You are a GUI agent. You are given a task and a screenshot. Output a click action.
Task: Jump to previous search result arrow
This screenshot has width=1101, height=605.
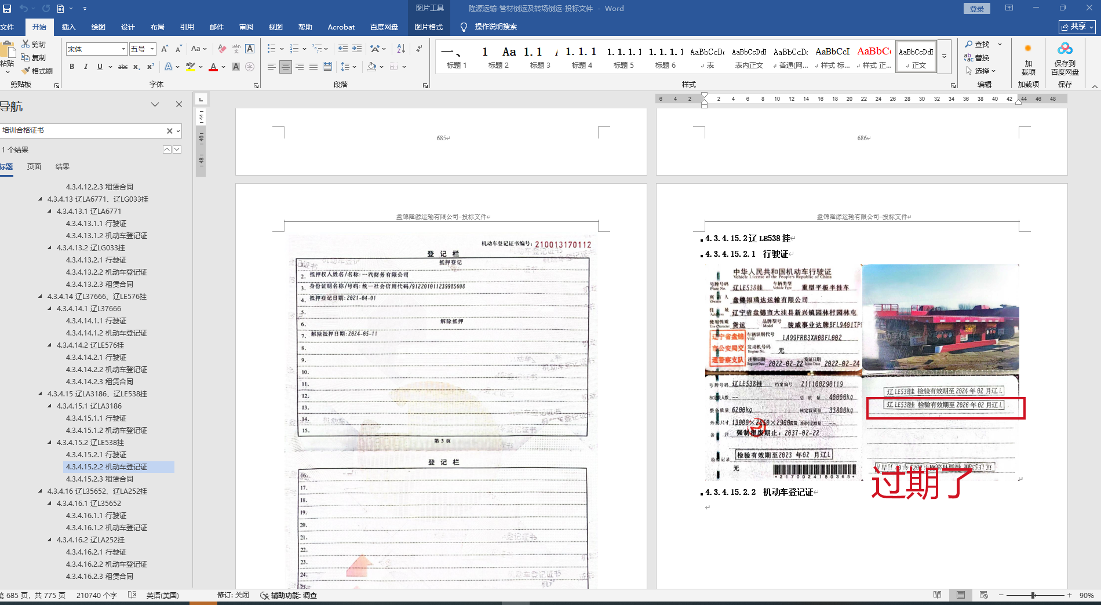point(167,150)
